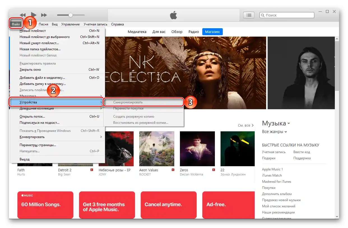Switch to the Радио tab
Screen dimensions: 348x228
[x=194, y=32]
